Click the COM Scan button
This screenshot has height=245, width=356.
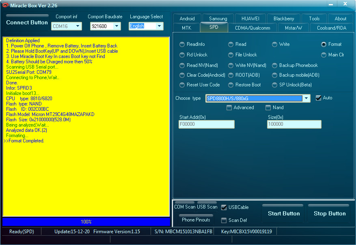[185, 206]
